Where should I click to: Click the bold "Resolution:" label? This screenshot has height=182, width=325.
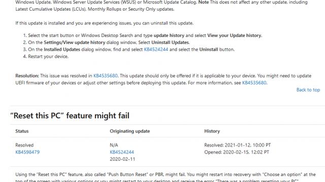(27, 76)
